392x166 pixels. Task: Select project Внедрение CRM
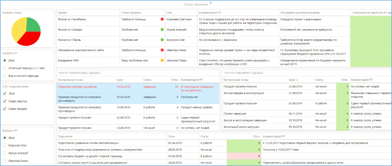click(68, 61)
